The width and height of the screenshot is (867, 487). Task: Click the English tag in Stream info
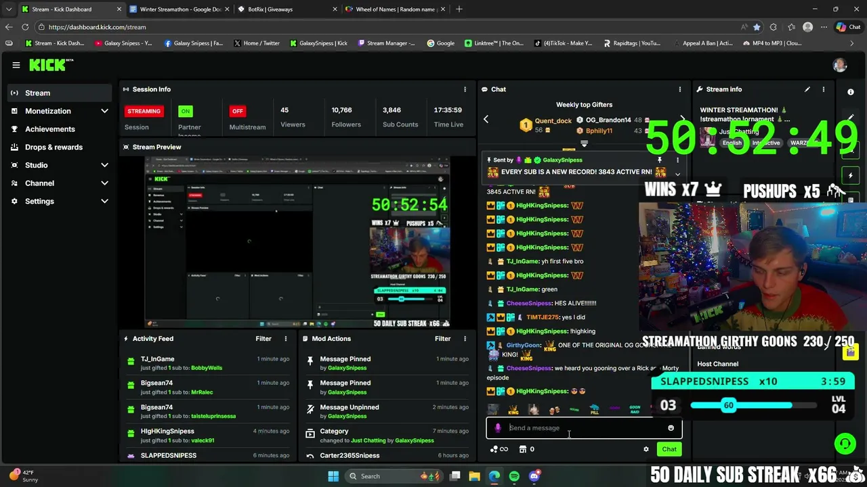point(732,143)
